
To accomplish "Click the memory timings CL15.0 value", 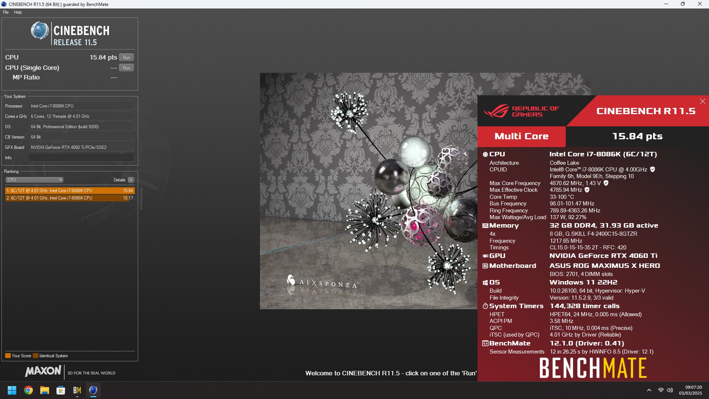I will tap(588, 248).
